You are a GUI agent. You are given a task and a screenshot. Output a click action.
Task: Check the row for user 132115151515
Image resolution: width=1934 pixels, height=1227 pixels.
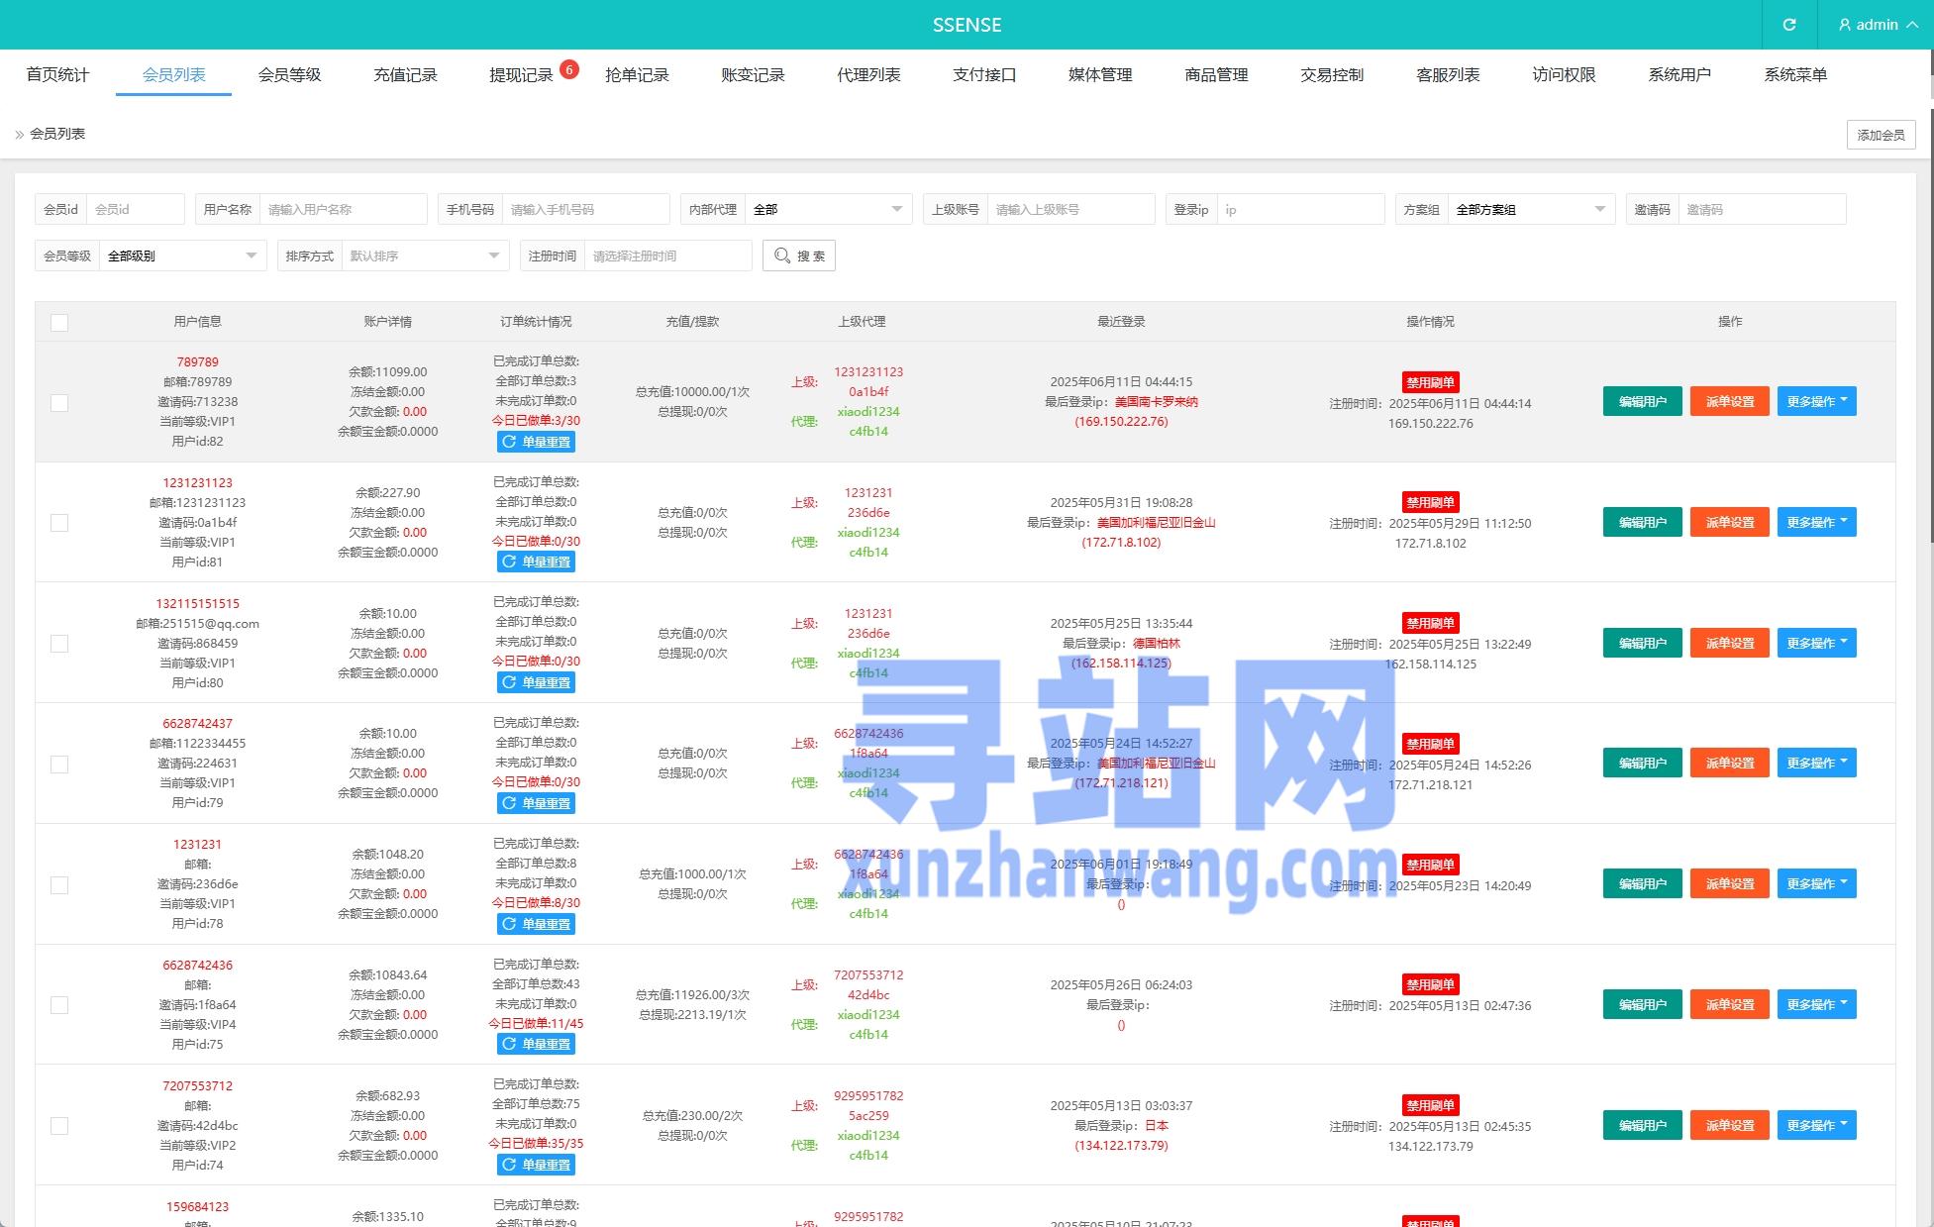tap(59, 644)
